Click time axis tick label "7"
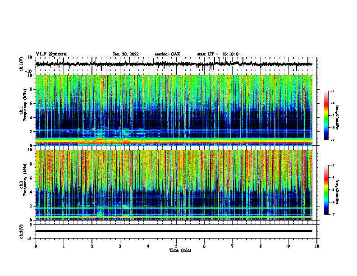 (x=233, y=246)
